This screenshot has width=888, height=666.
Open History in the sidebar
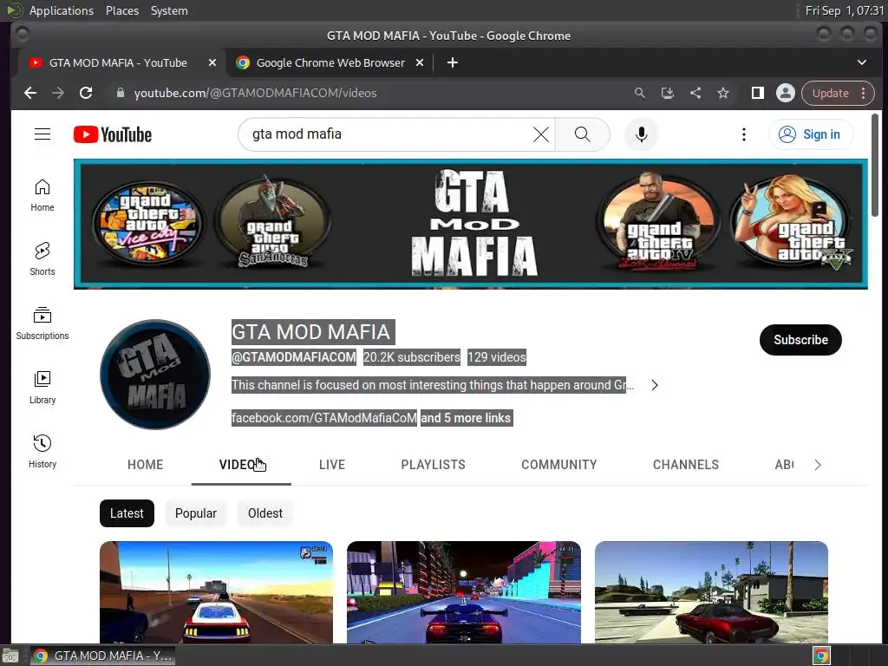pos(42,451)
